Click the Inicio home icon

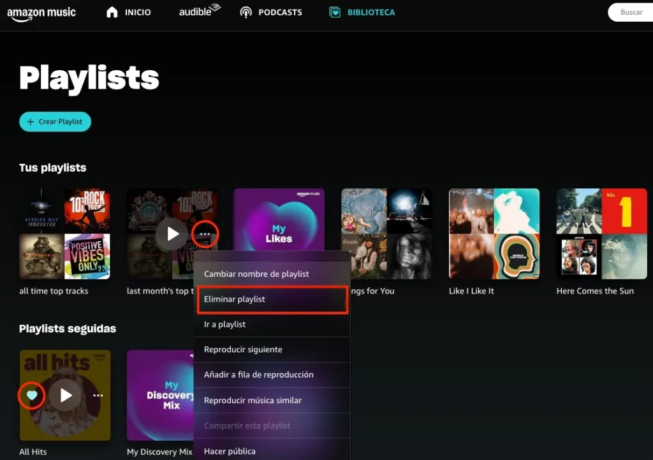[112, 12]
